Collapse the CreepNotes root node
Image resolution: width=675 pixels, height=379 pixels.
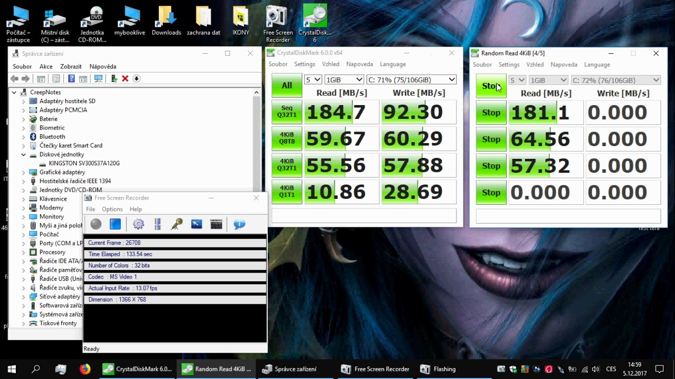14,92
